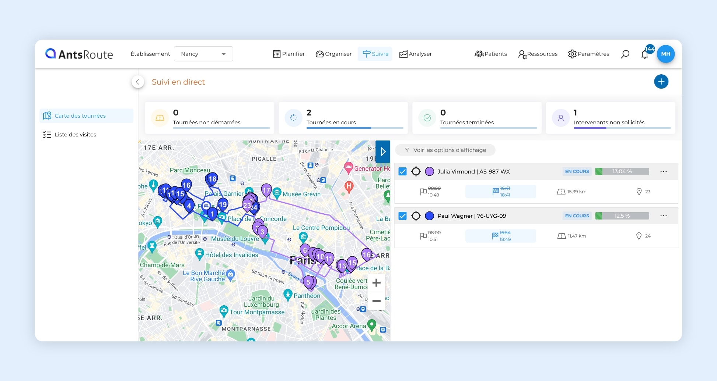Viewport: 717px width, 381px height.
Task: Uncheck Paul Wagner's route checkbox
Action: 402,216
